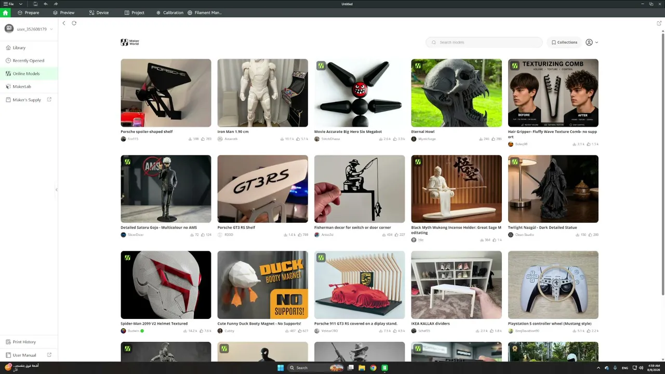Click the MakerWorld logo
Viewport: 665px width, 374px height.
[130, 42]
